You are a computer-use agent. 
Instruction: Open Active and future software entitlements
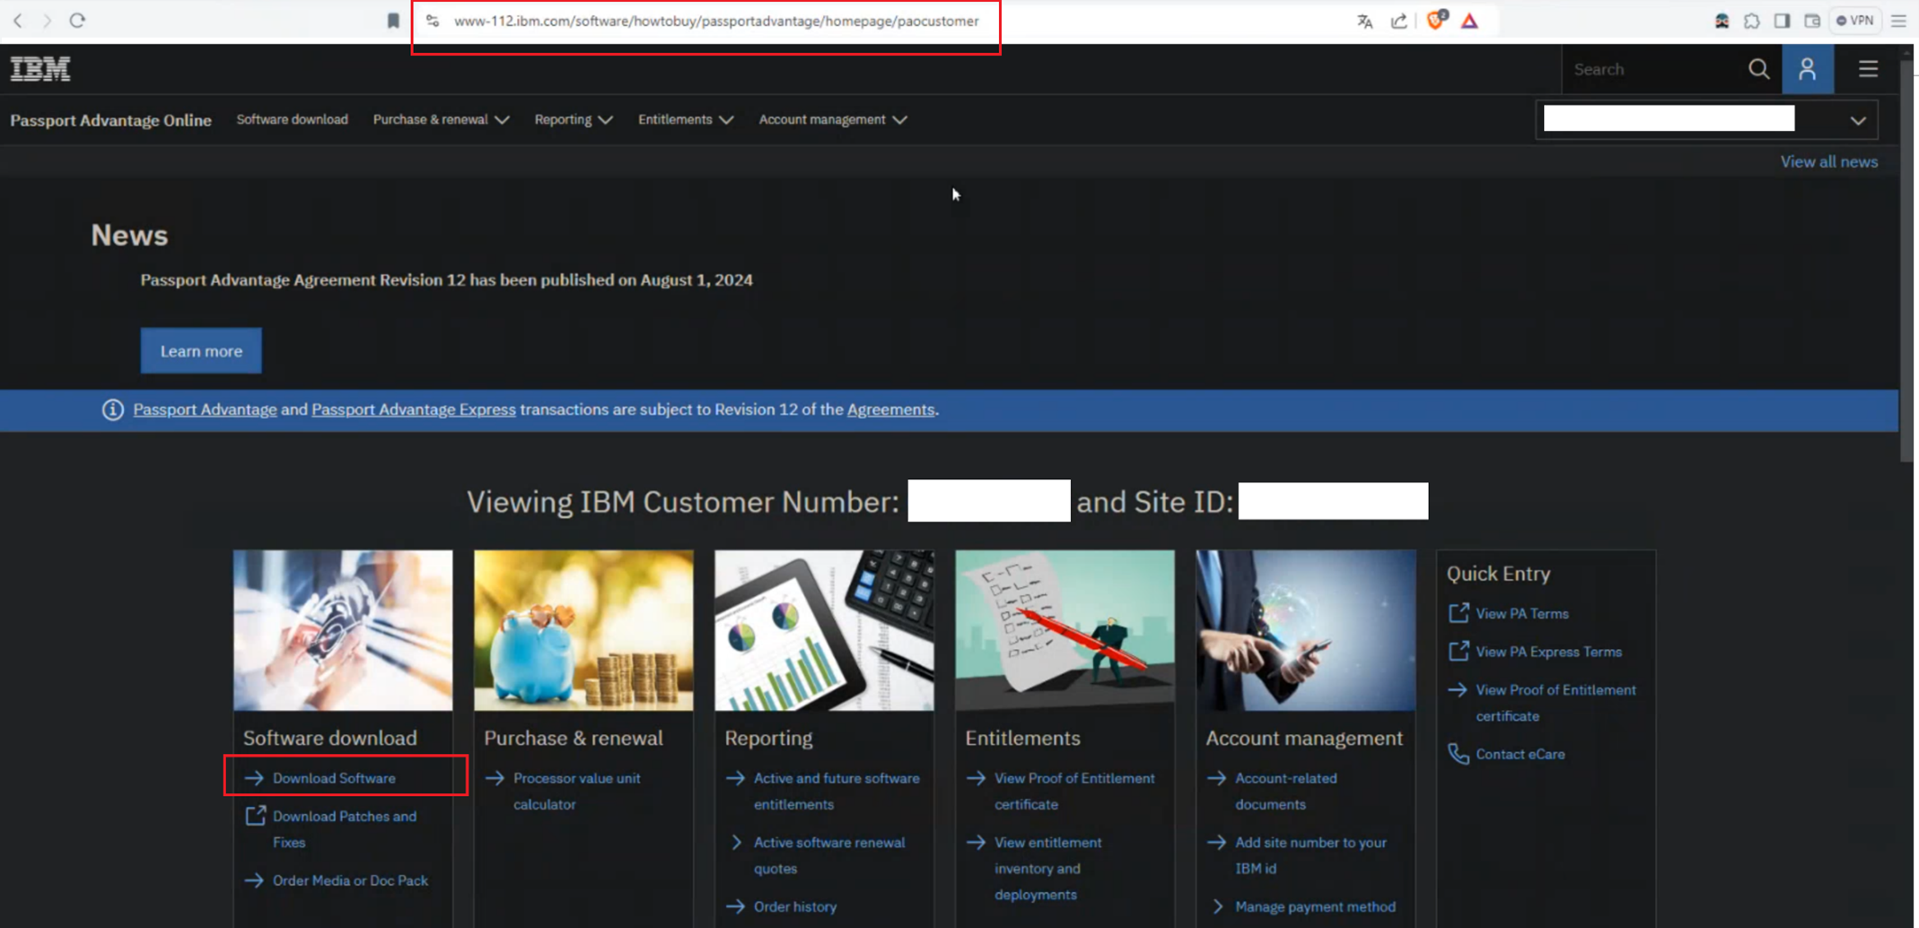pos(837,792)
